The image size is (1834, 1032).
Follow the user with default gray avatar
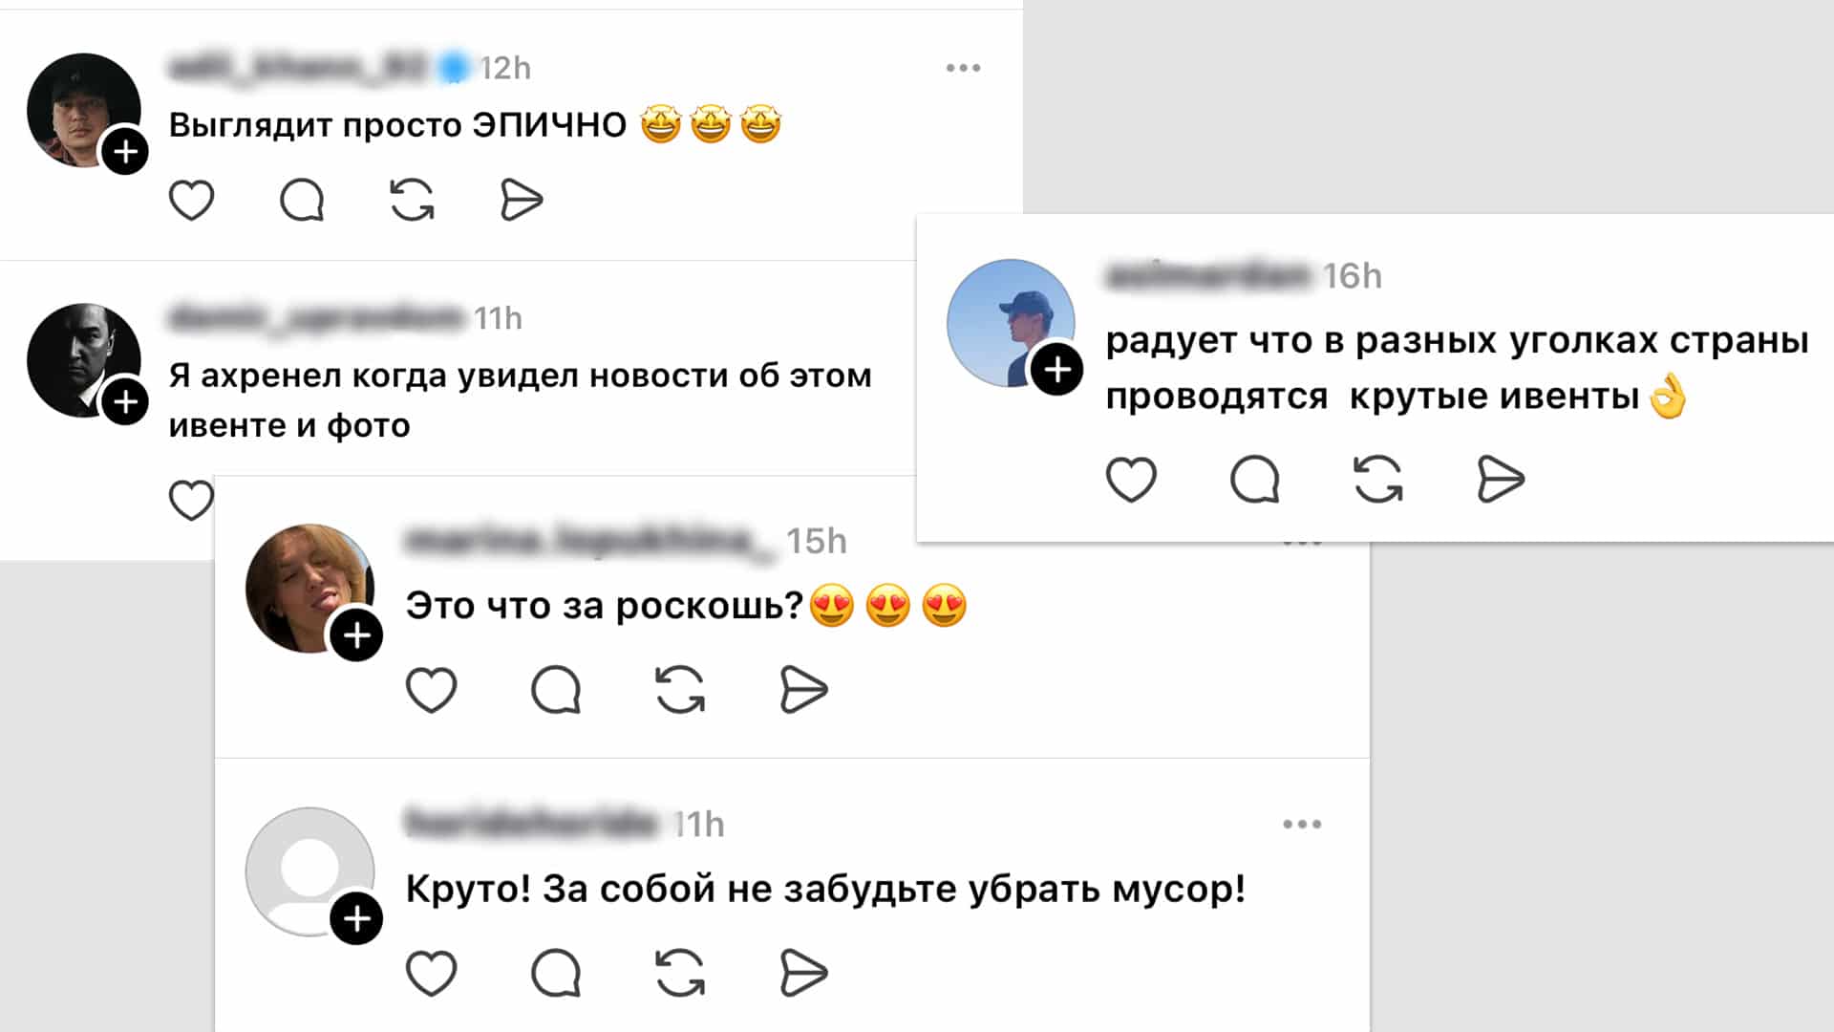[x=356, y=918]
